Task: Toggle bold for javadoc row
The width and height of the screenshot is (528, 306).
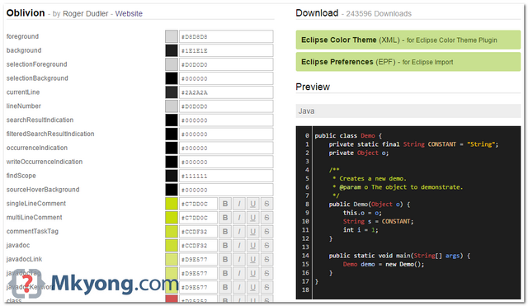Action: coord(225,246)
